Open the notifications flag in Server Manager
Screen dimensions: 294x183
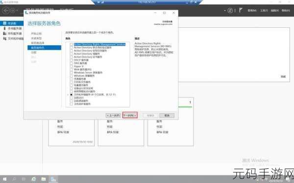point(241,10)
